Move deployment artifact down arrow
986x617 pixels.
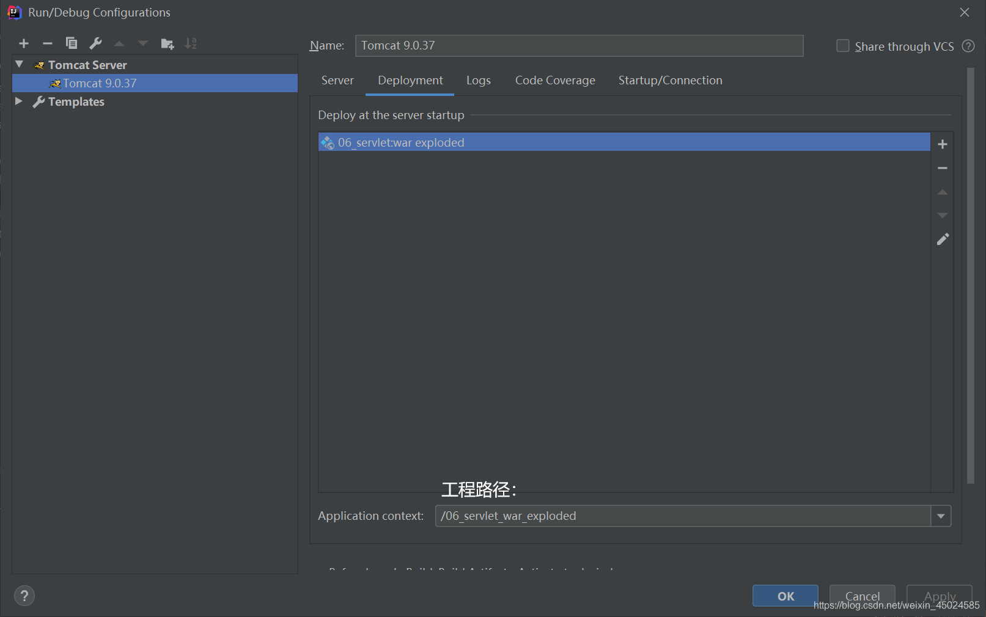(943, 215)
